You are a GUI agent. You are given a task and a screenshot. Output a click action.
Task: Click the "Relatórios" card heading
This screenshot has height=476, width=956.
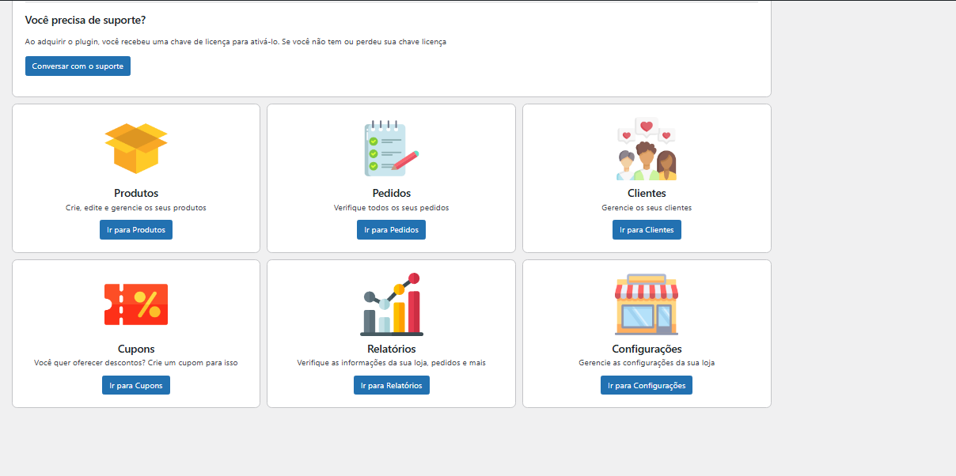click(391, 349)
